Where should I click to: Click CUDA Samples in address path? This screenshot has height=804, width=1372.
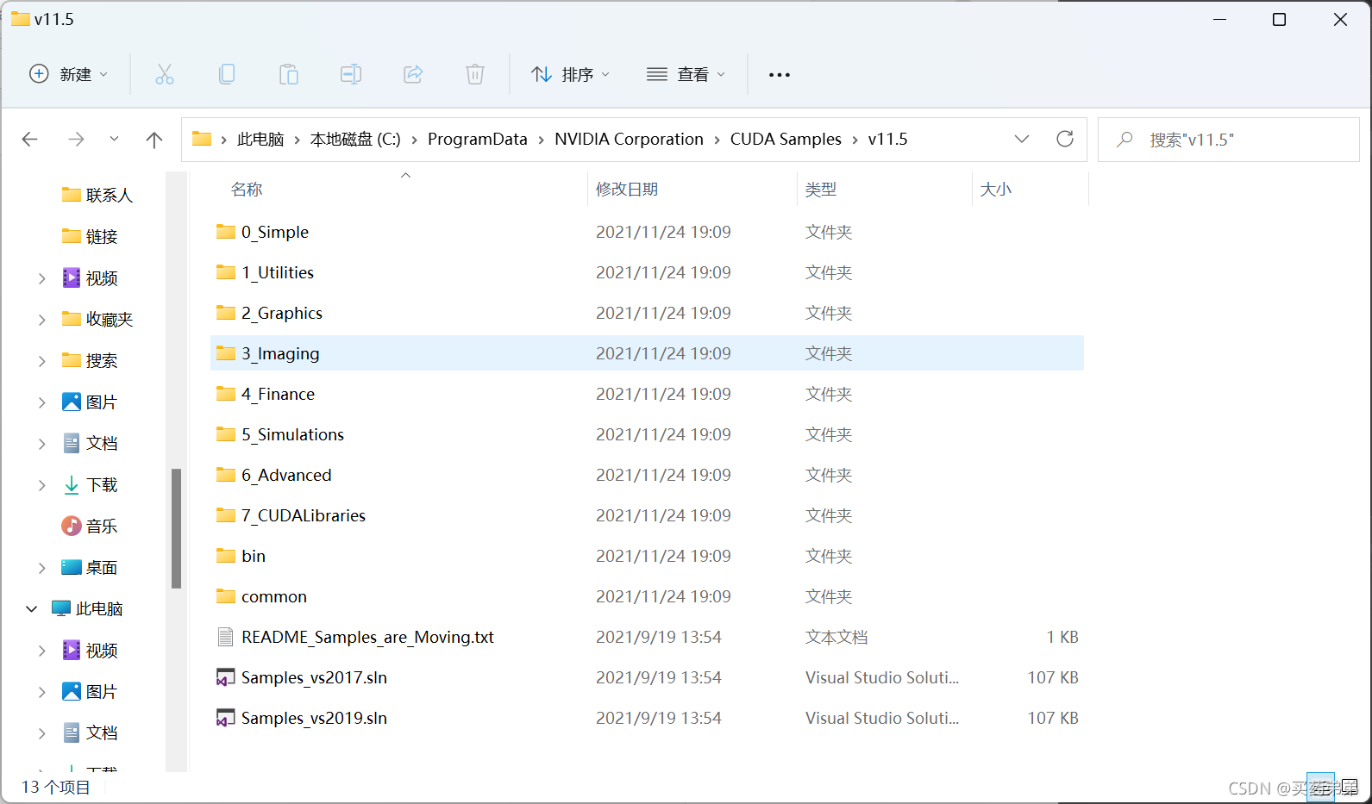pyautogui.click(x=786, y=139)
